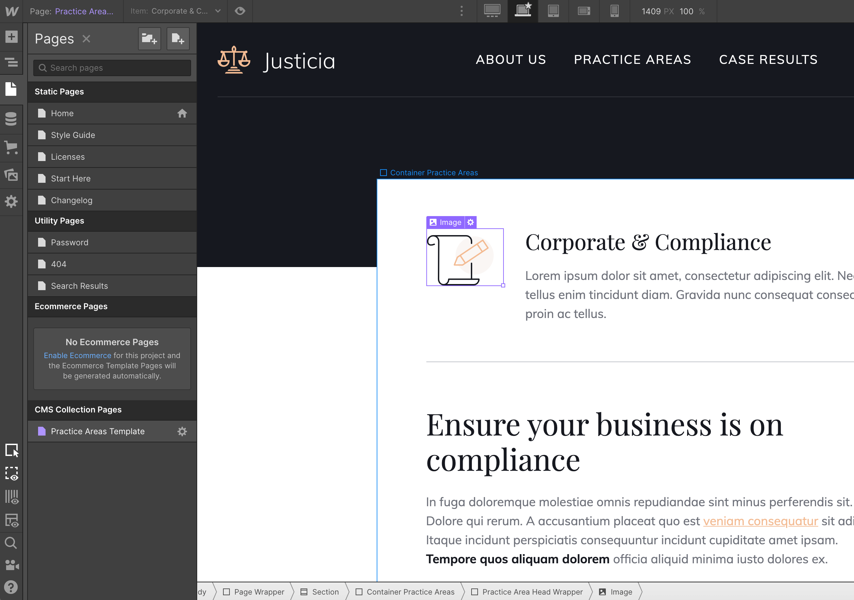Open the Image element settings gear
Screen dimensions: 854x600
(471, 222)
